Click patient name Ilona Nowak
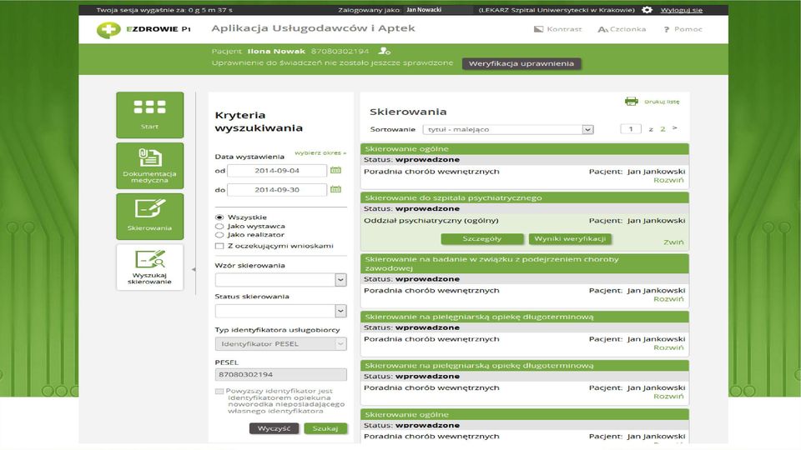Image resolution: width=801 pixels, height=450 pixels. pyautogui.click(x=276, y=51)
